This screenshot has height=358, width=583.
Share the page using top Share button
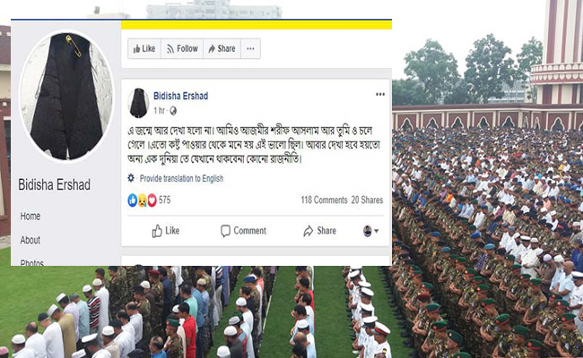[x=222, y=48]
